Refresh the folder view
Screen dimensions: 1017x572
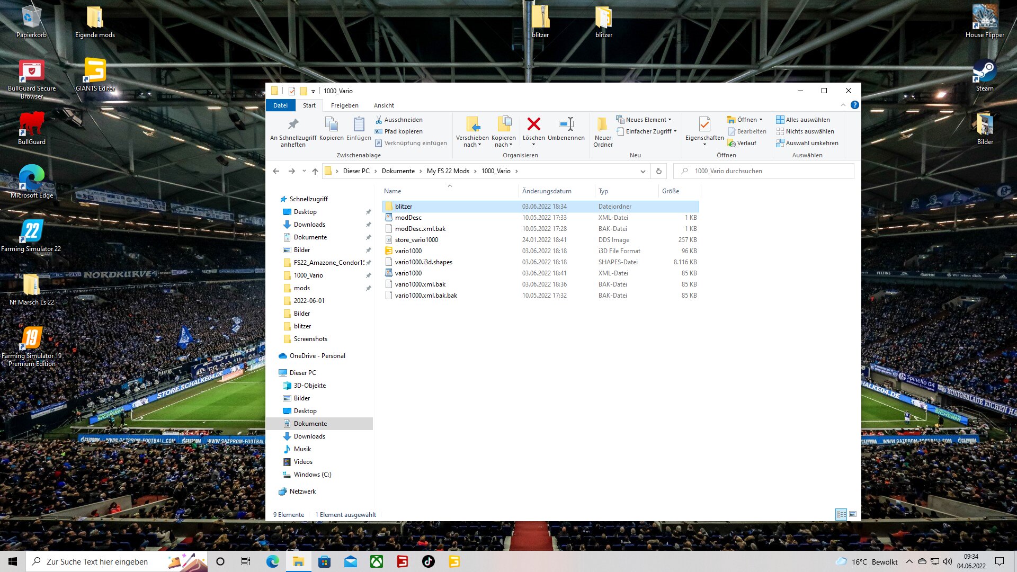[658, 171]
